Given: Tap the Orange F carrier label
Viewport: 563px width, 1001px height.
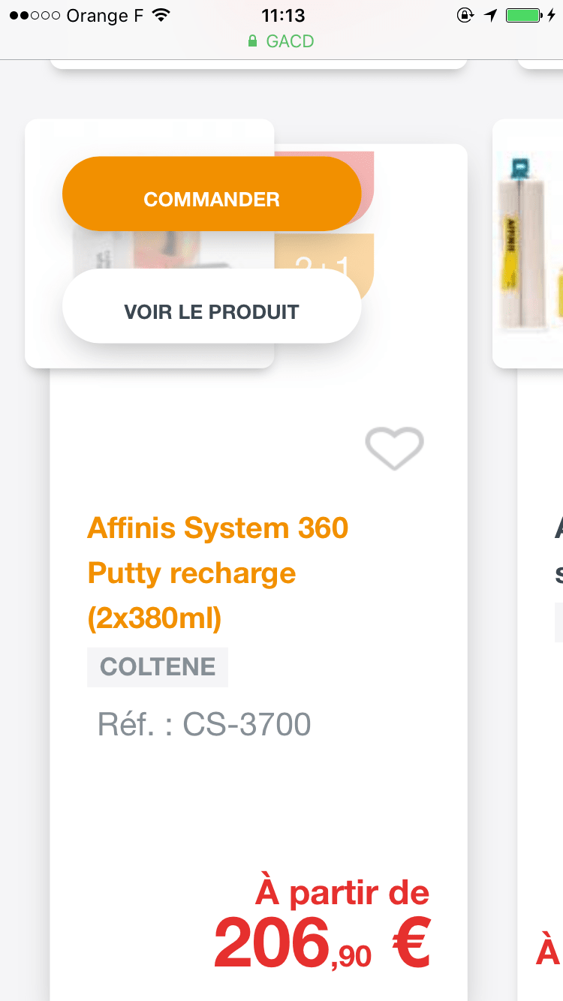Looking at the screenshot, I should coord(104,15).
